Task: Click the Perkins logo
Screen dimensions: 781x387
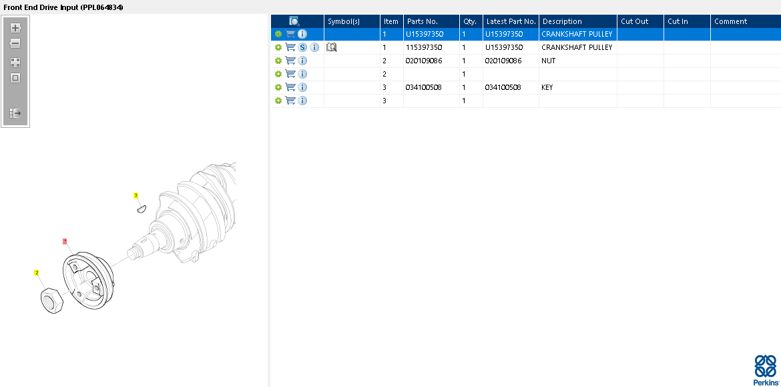Action: tap(766, 370)
